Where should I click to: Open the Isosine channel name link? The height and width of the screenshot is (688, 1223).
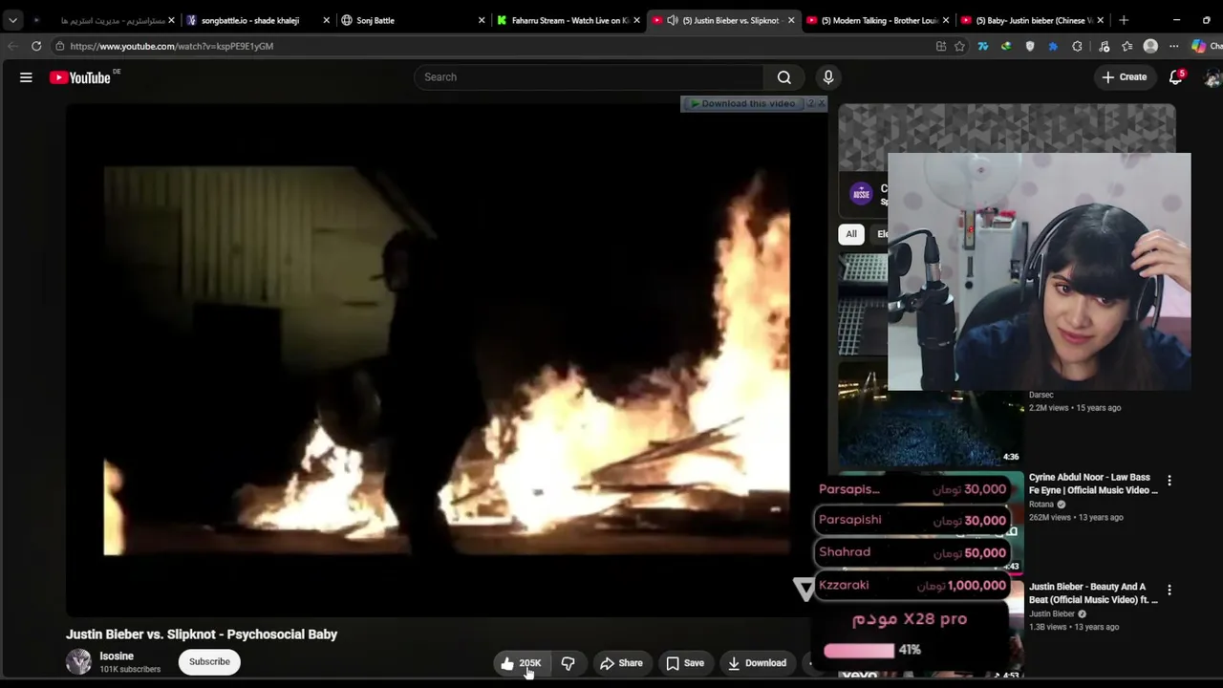pyautogui.click(x=117, y=656)
